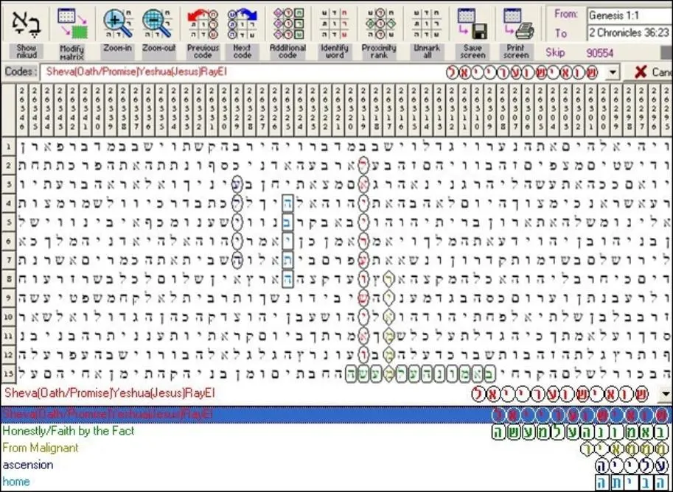Select the 'home' code row
Screen dimensions: 673x492
336,482
